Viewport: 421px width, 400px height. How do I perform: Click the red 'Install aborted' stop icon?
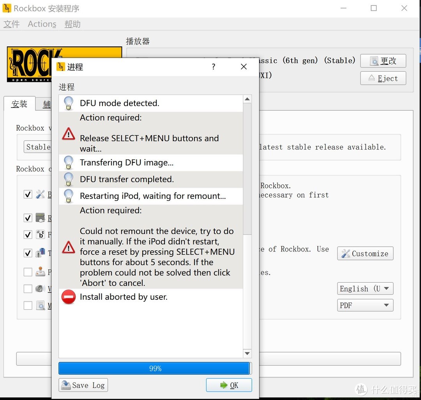68,297
